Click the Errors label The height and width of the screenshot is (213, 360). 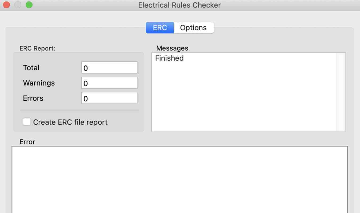click(x=33, y=98)
